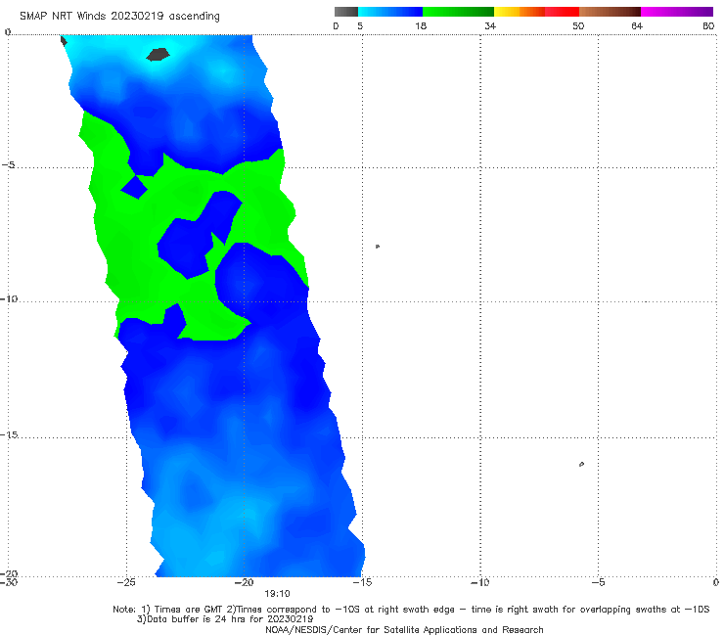Click the small island outline near -5.7 longitude
This screenshot has width=724, height=636.
click(581, 464)
